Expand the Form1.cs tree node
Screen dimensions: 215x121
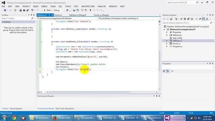point(167,44)
